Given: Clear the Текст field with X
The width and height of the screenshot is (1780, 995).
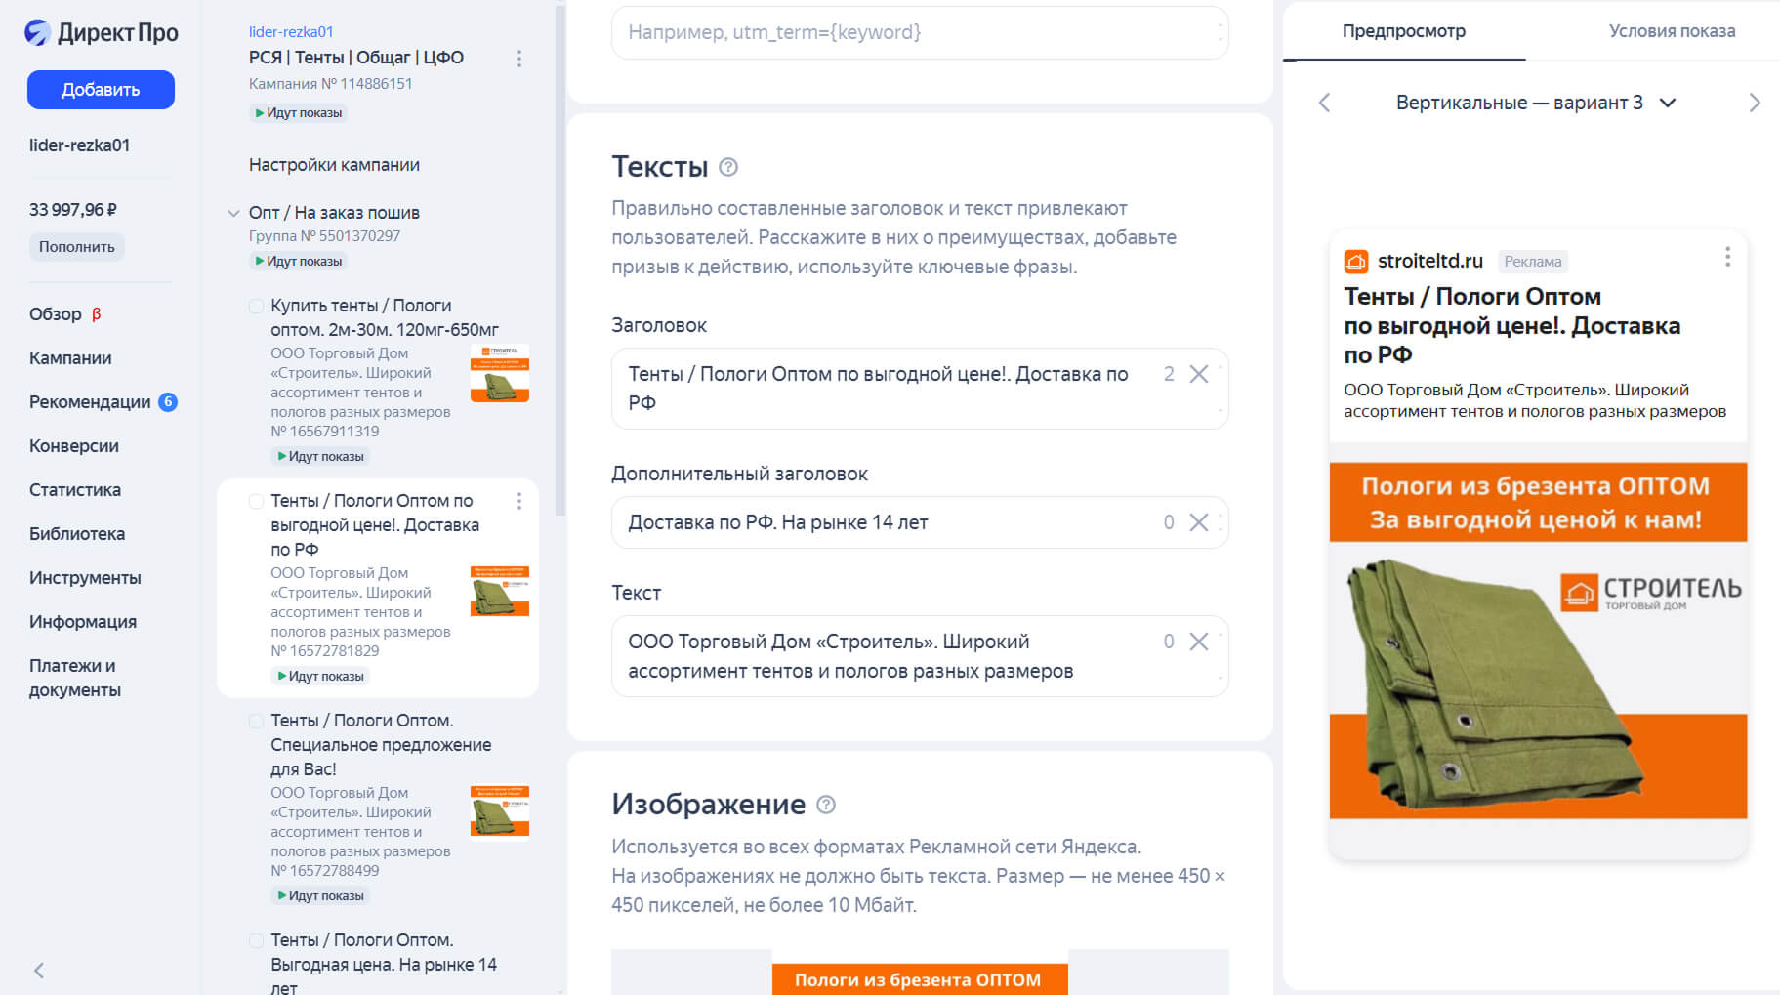Looking at the screenshot, I should tap(1199, 642).
